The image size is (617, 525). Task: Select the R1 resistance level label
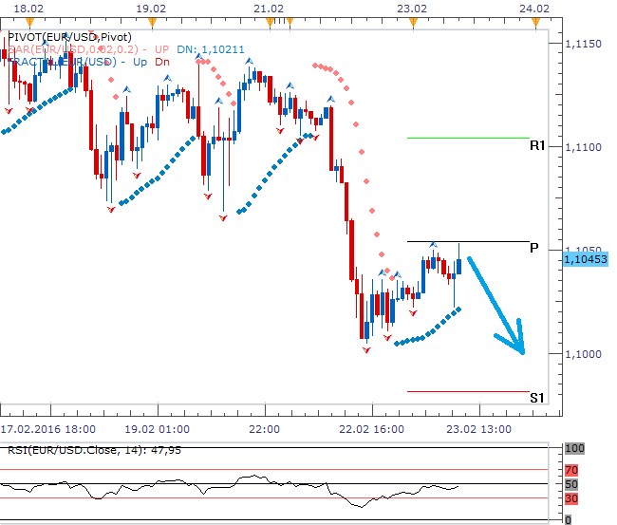tap(537, 146)
